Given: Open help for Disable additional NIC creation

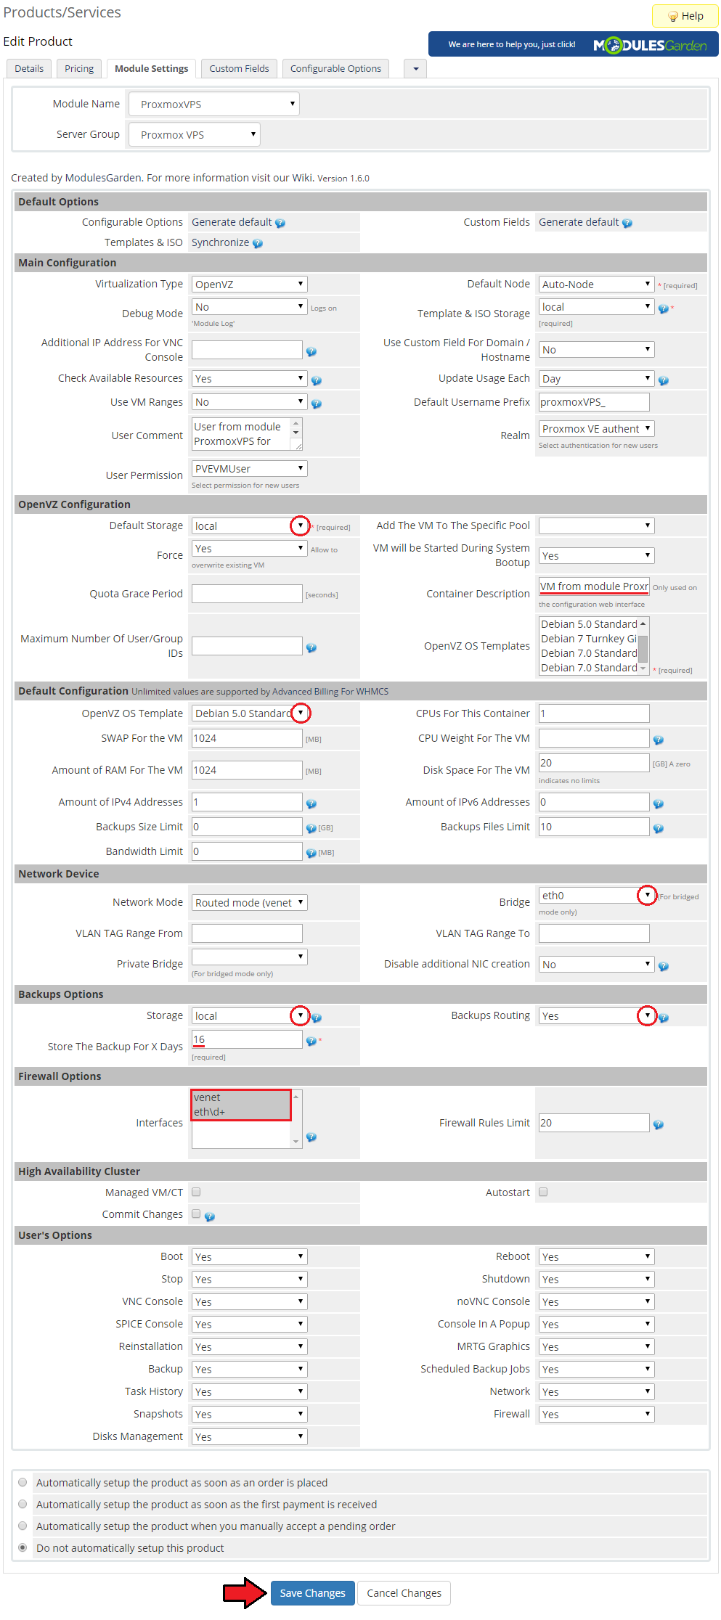Looking at the screenshot, I should [664, 966].
